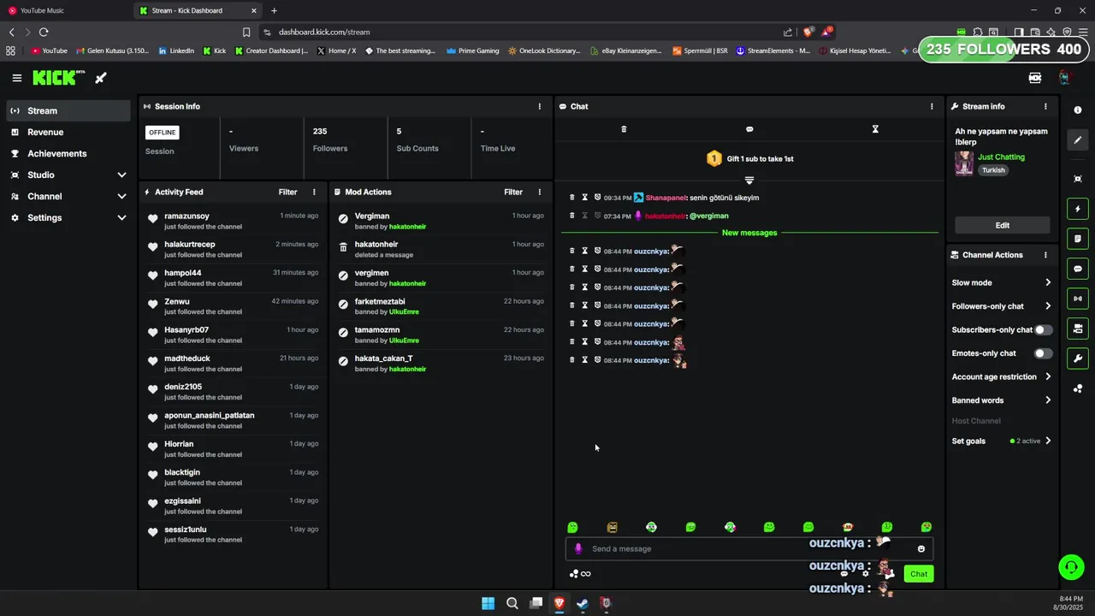Open Windows taskbar search
This screenshot has width=1095, height=616.
(x=512, y=603)
